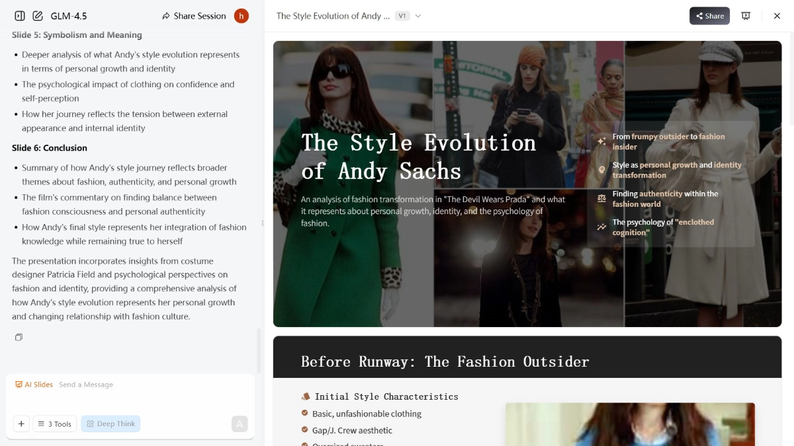The image size is (794, 446).
Task: Click the plus attachment button
Action: [21, 424]
